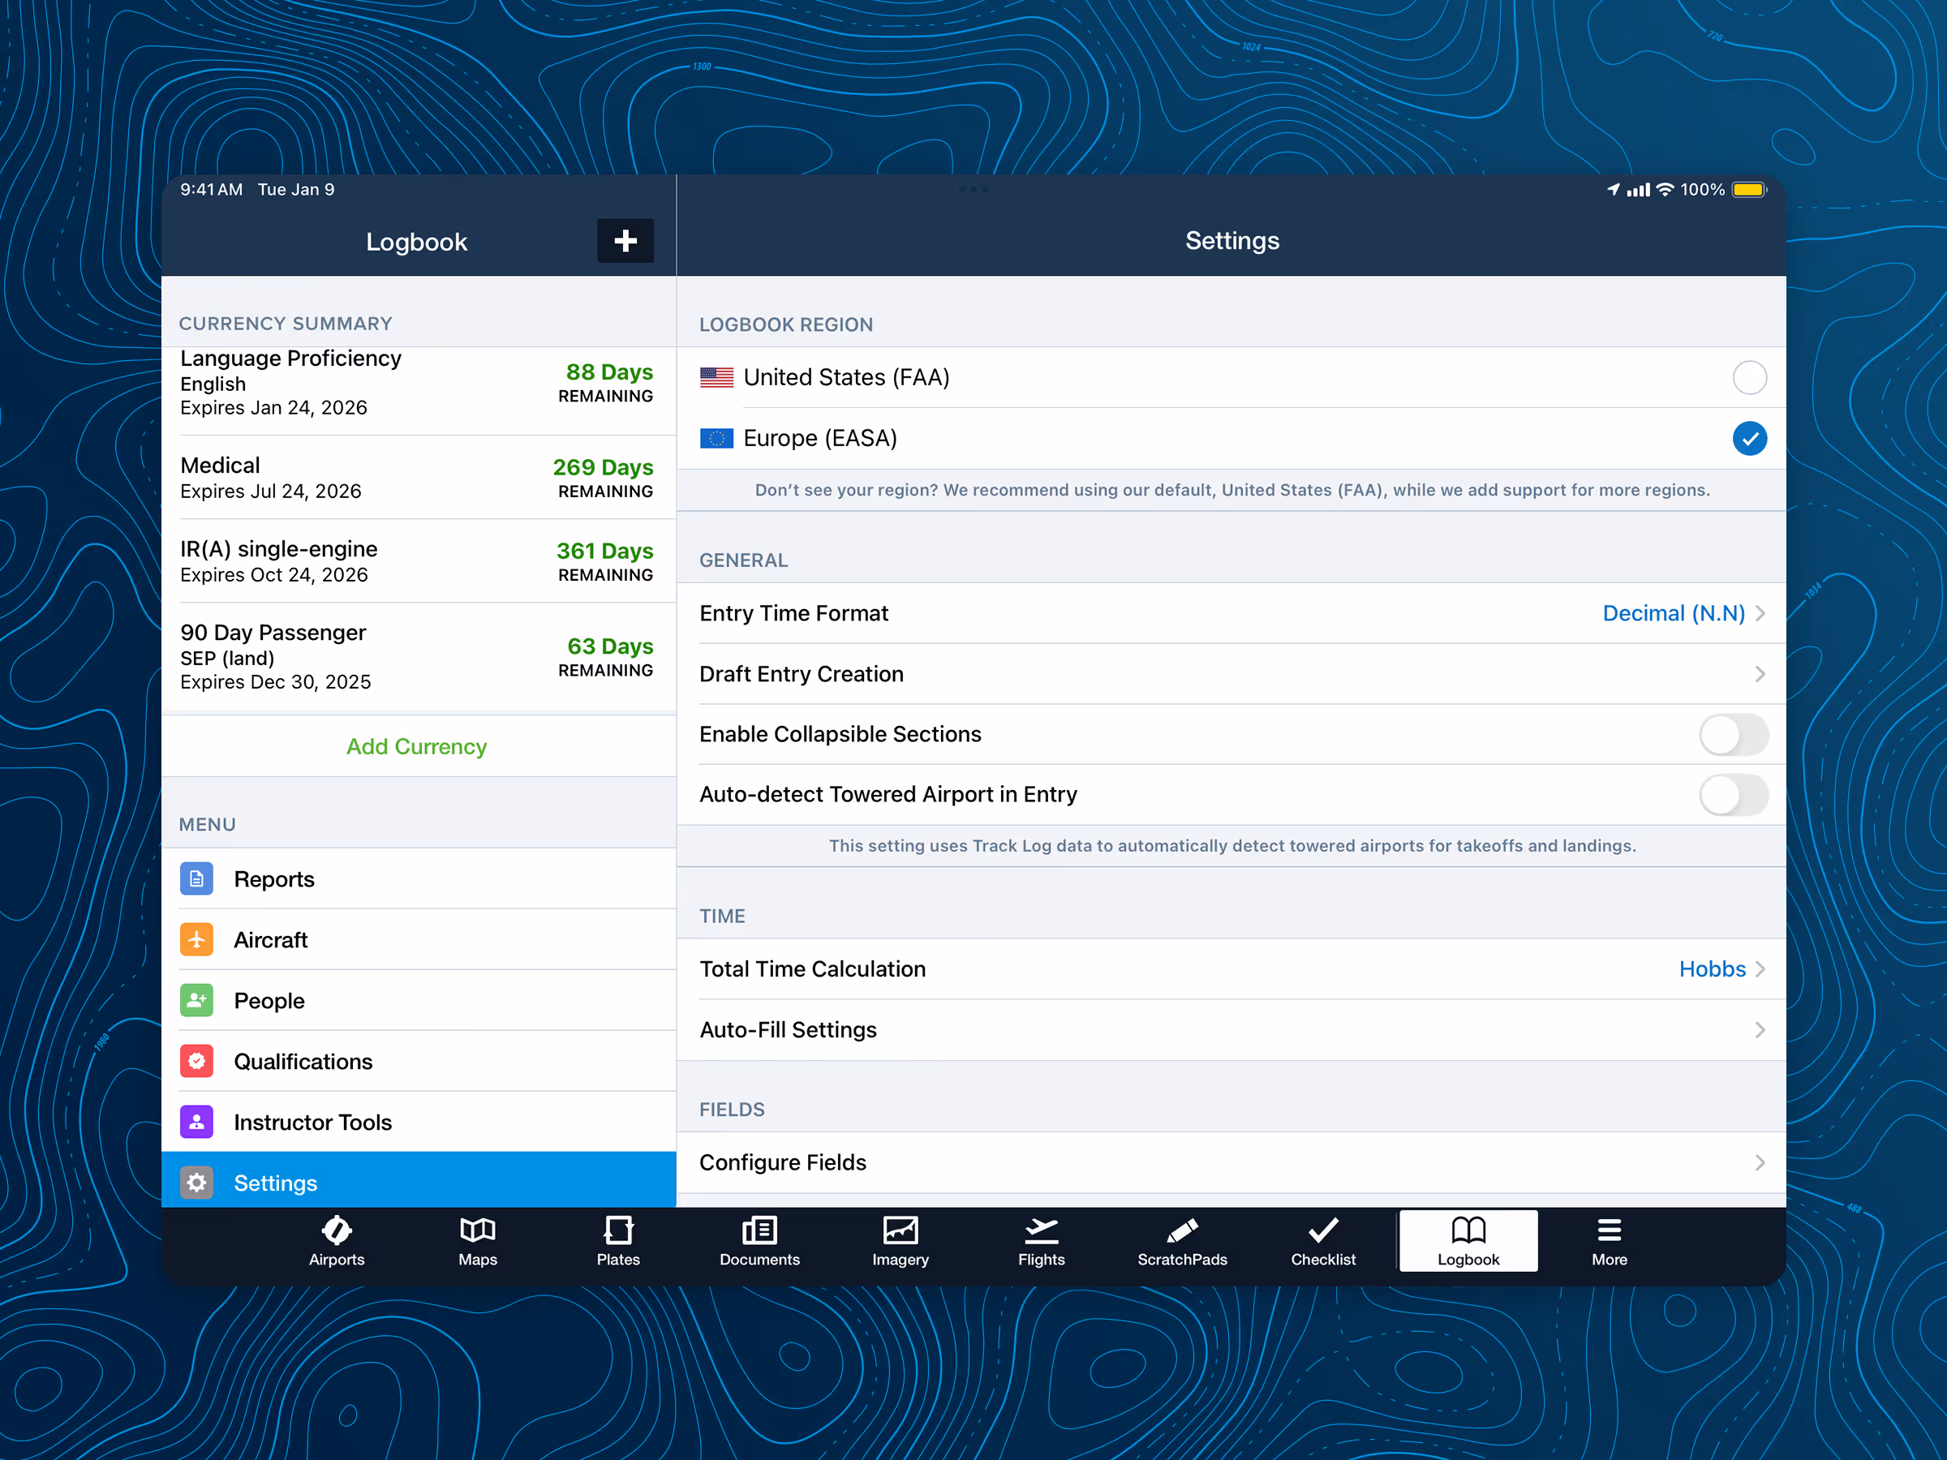Tap Add Currency
The image size is (1947, 1460).
[416, 745]
